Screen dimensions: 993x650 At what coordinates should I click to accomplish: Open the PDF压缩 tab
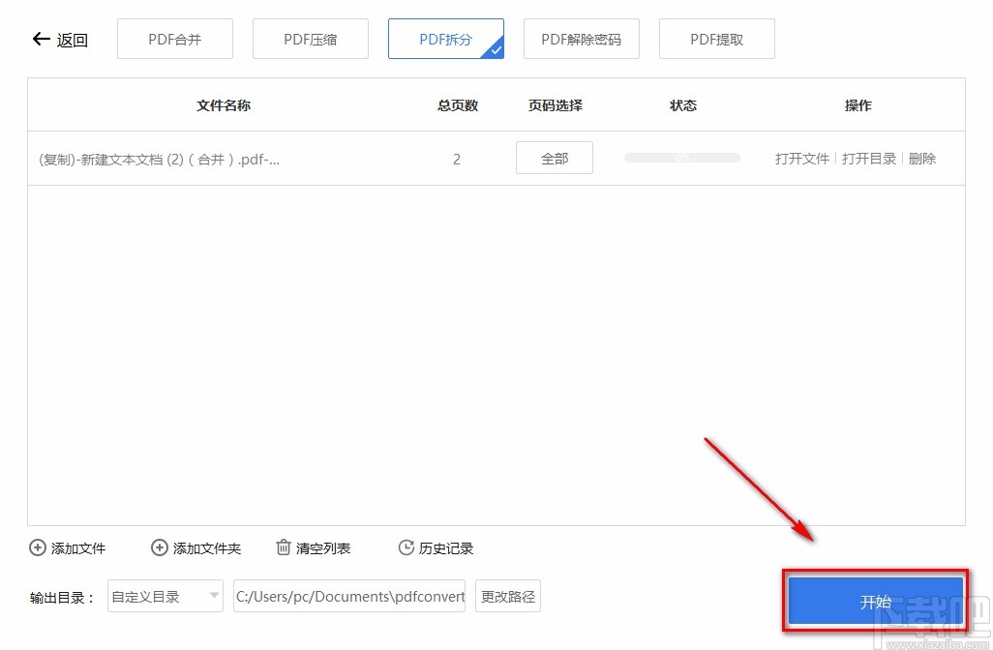pos(310,39)
